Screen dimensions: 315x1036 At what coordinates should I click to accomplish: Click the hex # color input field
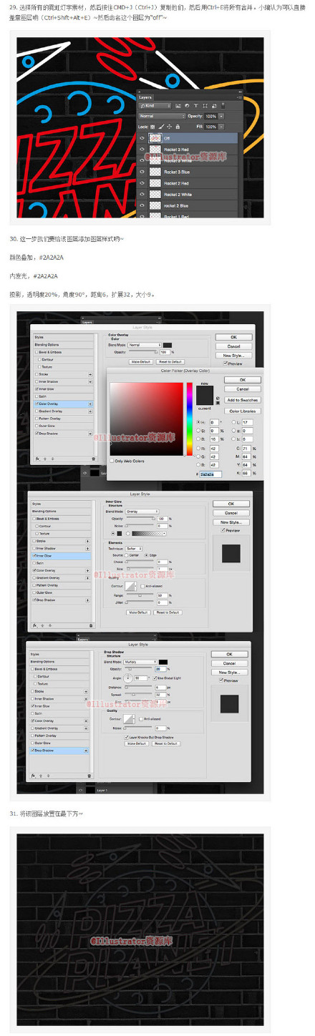(211, 474)
